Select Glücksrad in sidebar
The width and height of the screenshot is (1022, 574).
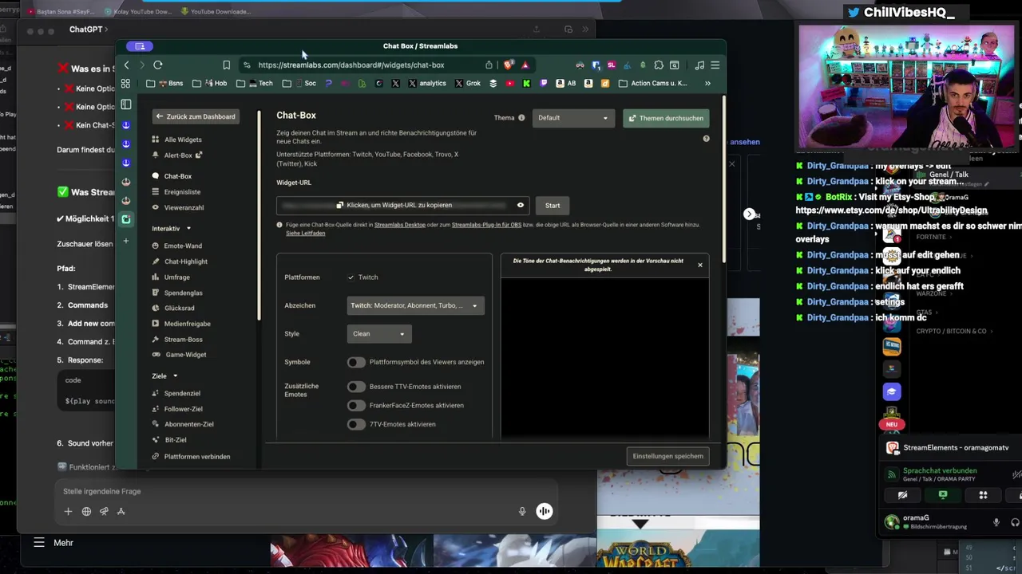click(173, 308)
